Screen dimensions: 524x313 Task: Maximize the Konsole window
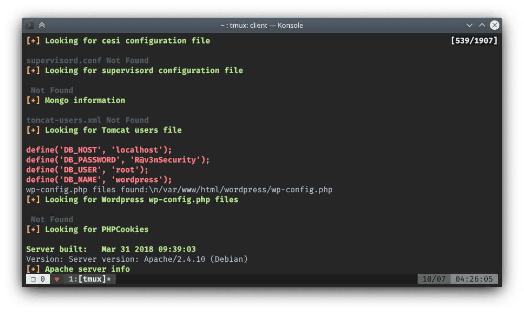[482, 25]
